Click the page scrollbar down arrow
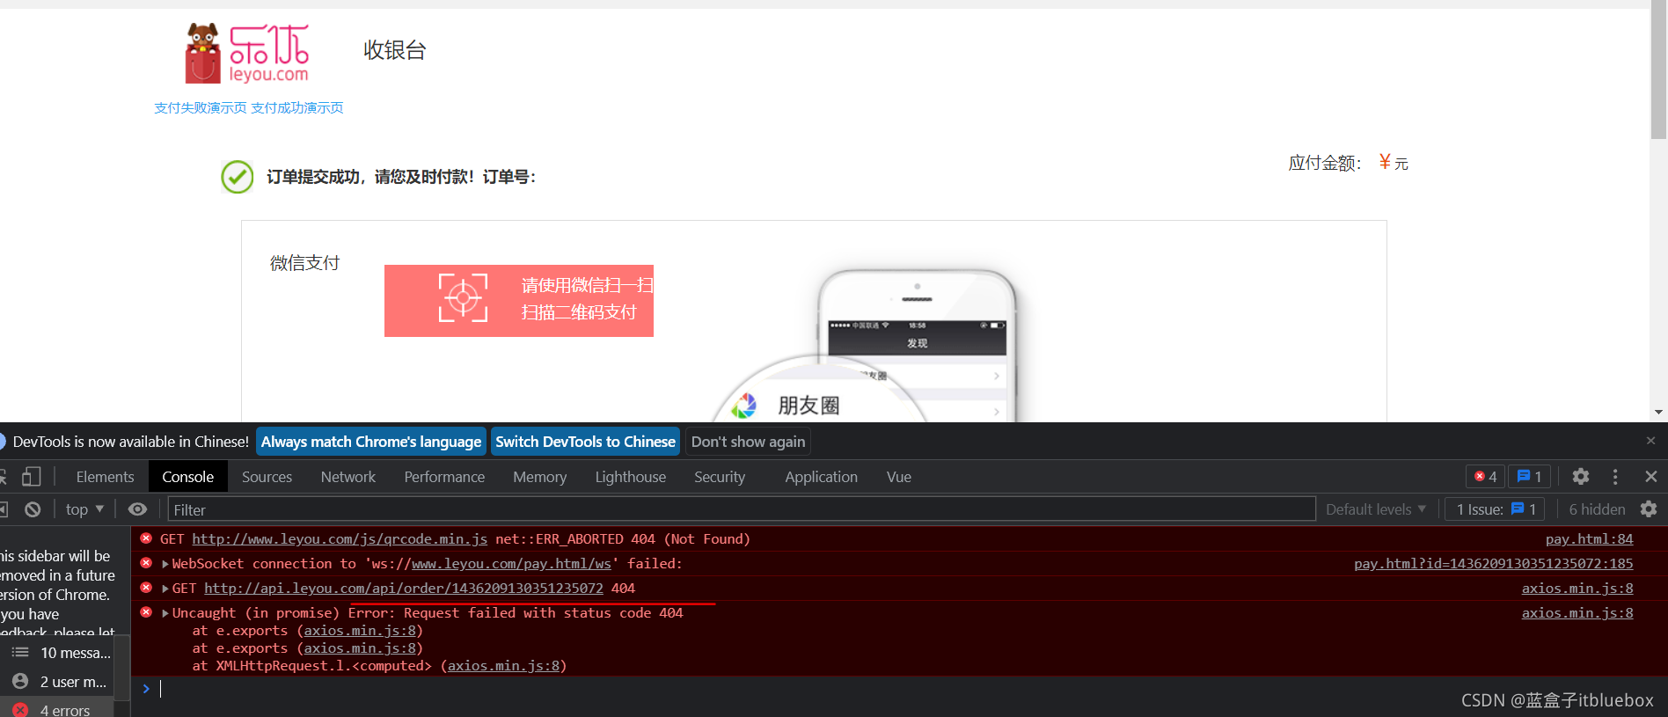Screen dimensions: 1668x717 [1658, 413]
